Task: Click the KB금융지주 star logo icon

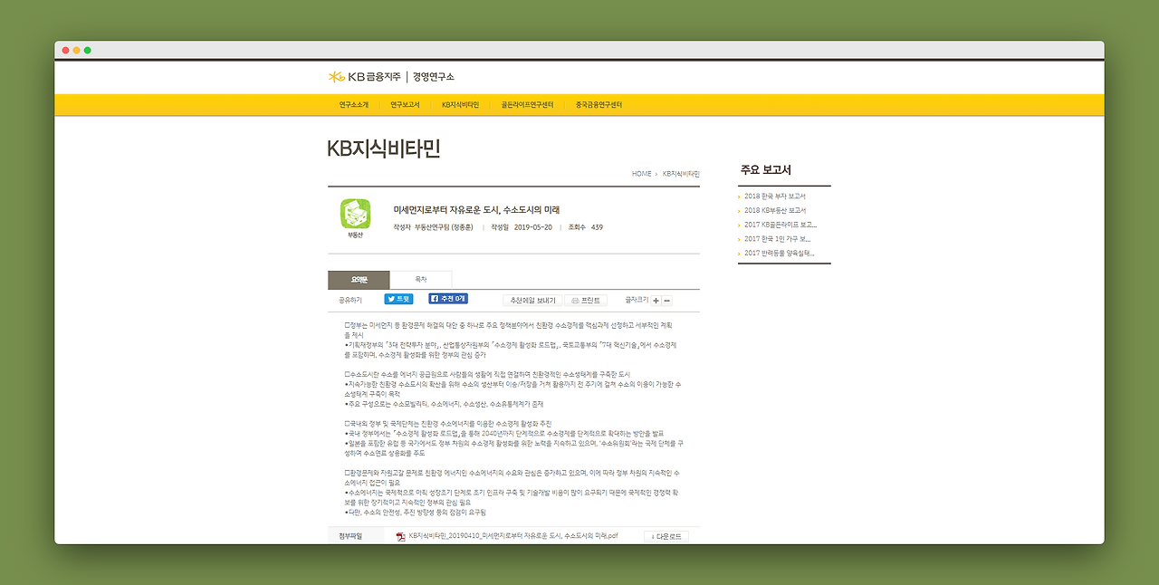Action: [336, 77]
